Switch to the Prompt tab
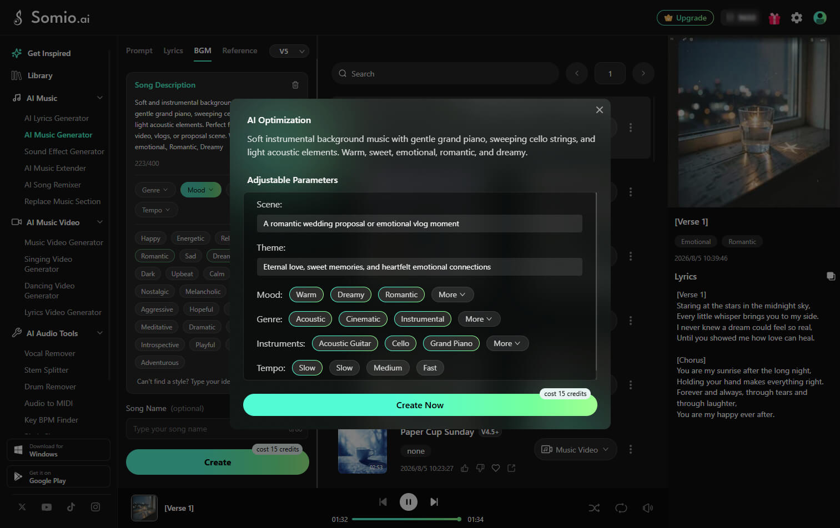Viewport: 840px width, 528px height. (x=139, y=50)
